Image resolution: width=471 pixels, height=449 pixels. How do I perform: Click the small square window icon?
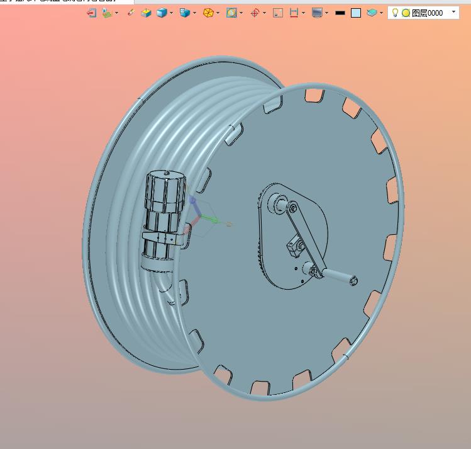tap(278, 13)
